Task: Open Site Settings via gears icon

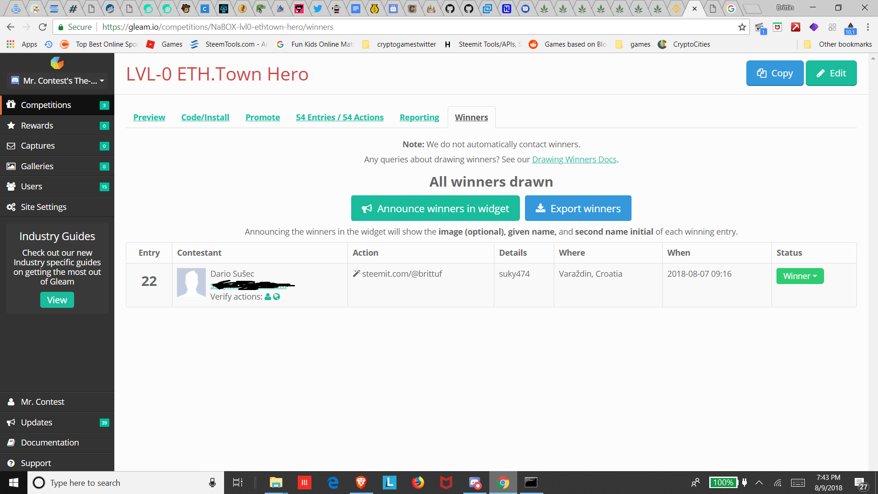Action: click(11, 207)
